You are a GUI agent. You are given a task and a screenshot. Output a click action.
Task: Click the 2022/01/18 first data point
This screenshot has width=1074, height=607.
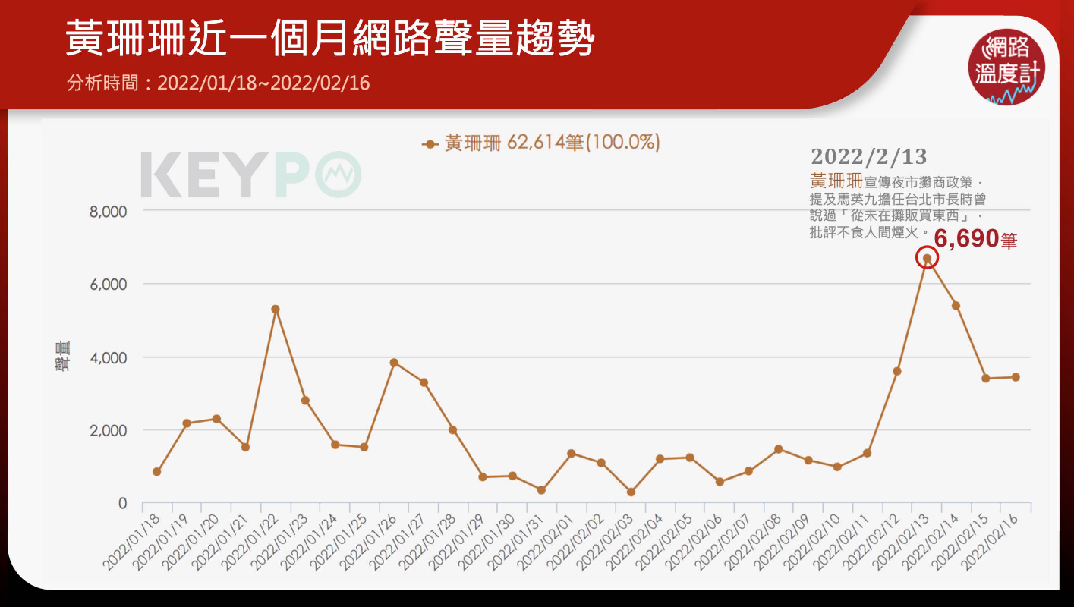point(157,472)
